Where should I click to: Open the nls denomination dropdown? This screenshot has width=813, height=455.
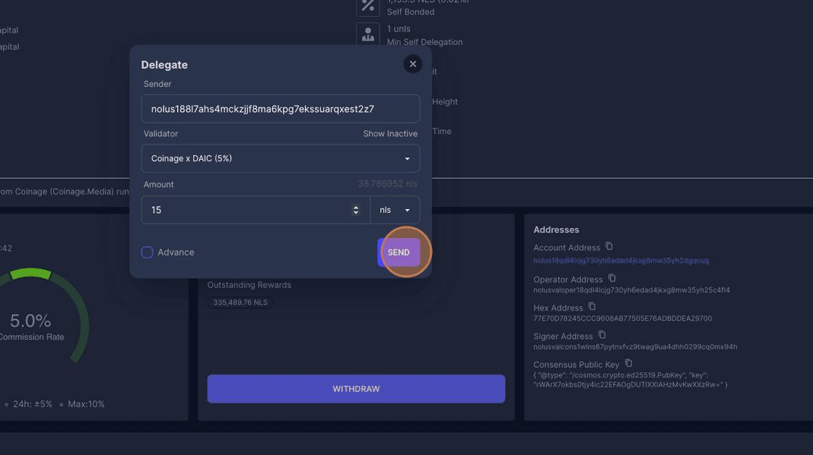click(395, 210)
